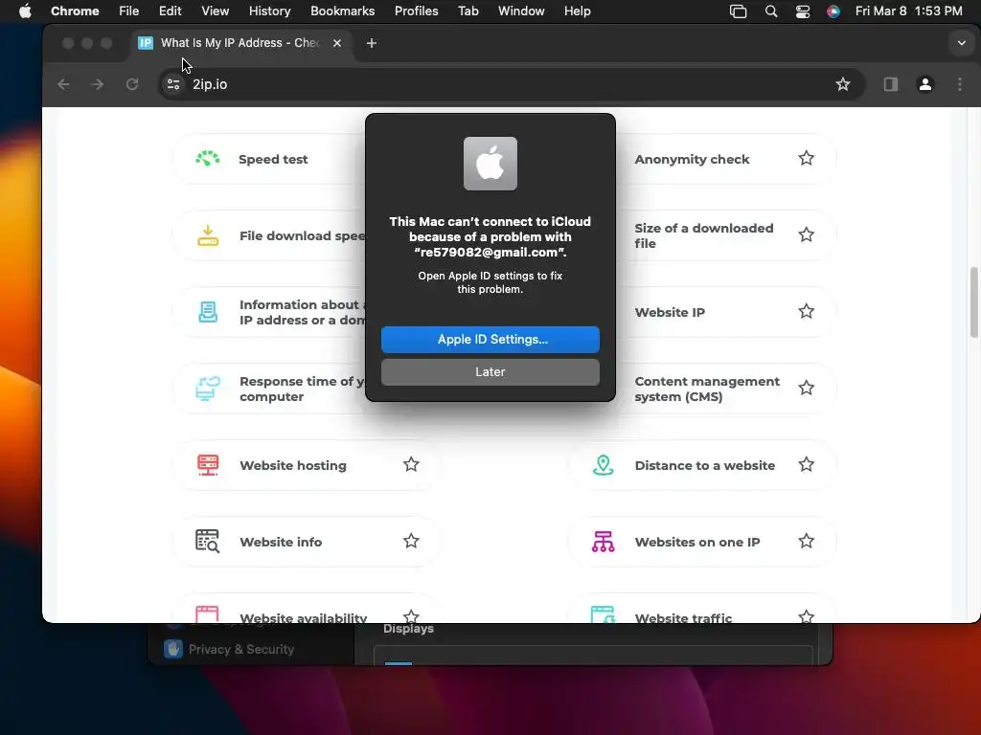
Task: Open the Apple menu
Action: click(x=25, y=11)
